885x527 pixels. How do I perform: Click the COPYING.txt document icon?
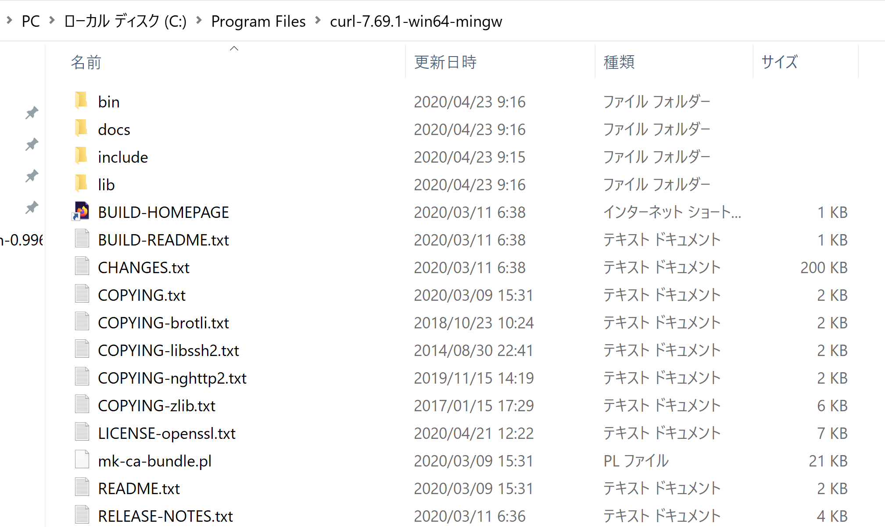click(82, 294)
